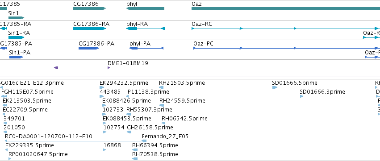Select the SD01666.5prime EST marker

pos(275,87)
